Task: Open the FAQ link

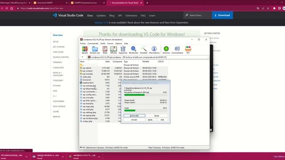Action: [x=143, y=16]
